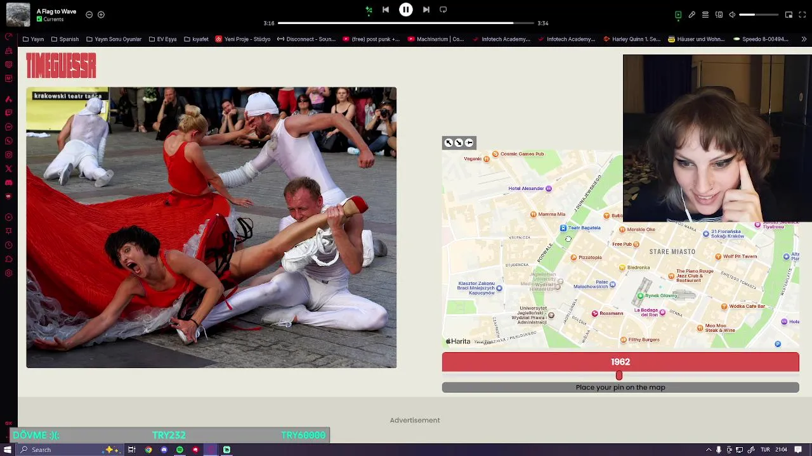812x456 pixels.
Task: Open the (free) post punk bookmark
Action: [x=371, y=39]
